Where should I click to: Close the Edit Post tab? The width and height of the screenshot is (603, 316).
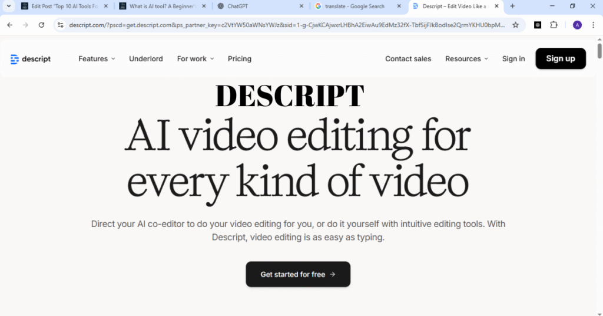tap(106, 6)
